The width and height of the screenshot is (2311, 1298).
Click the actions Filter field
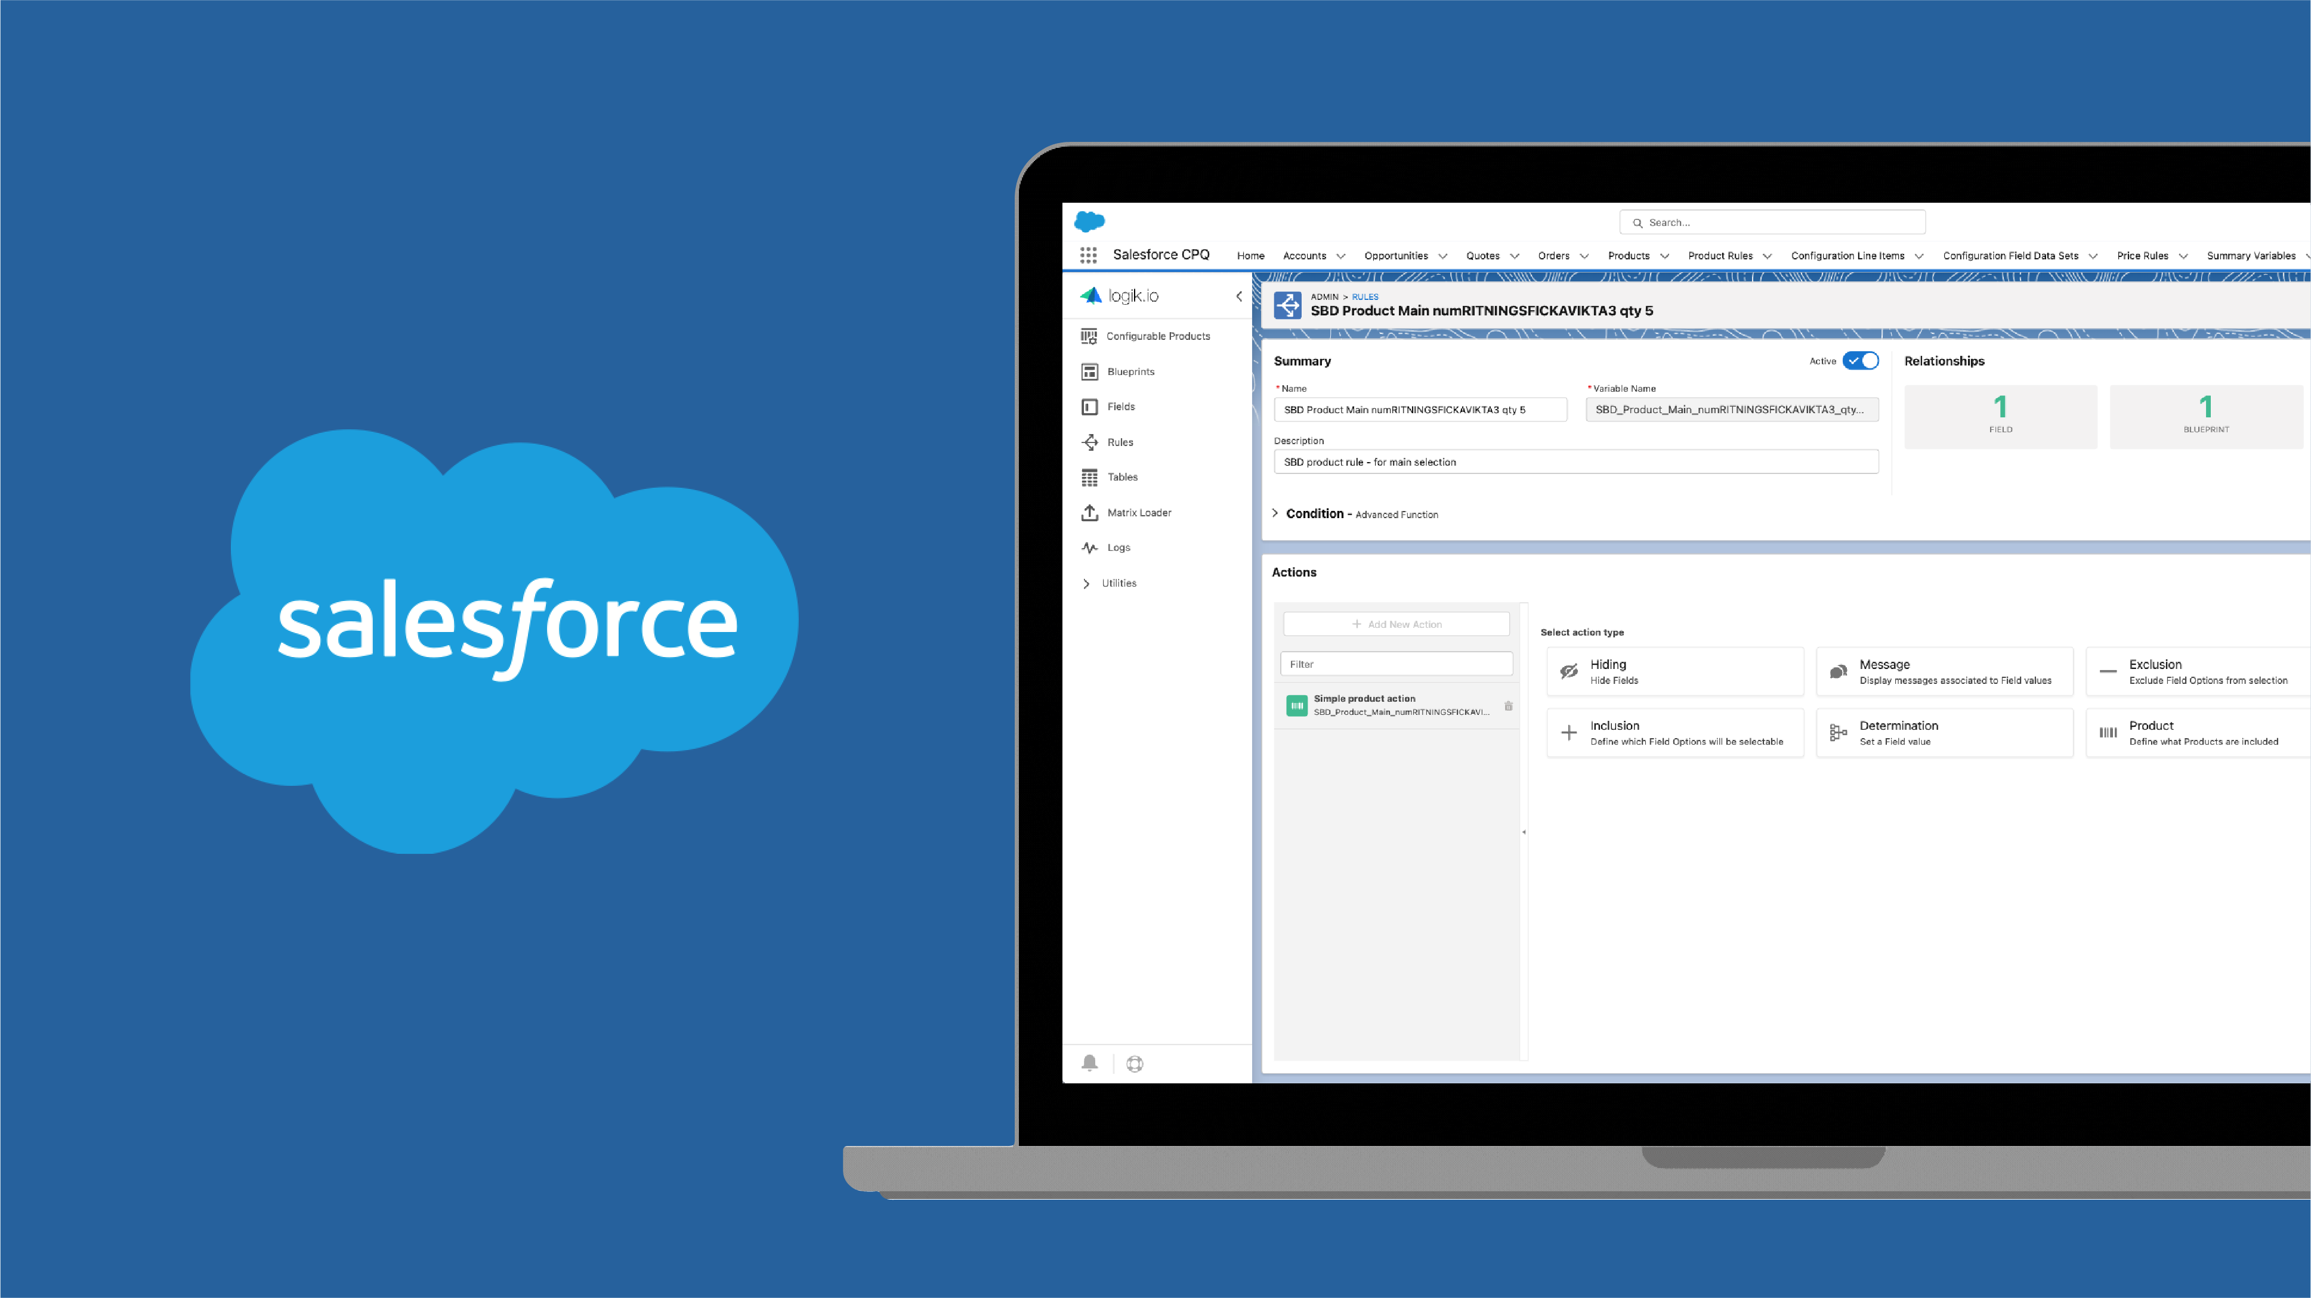click(x=1396, y=664)
